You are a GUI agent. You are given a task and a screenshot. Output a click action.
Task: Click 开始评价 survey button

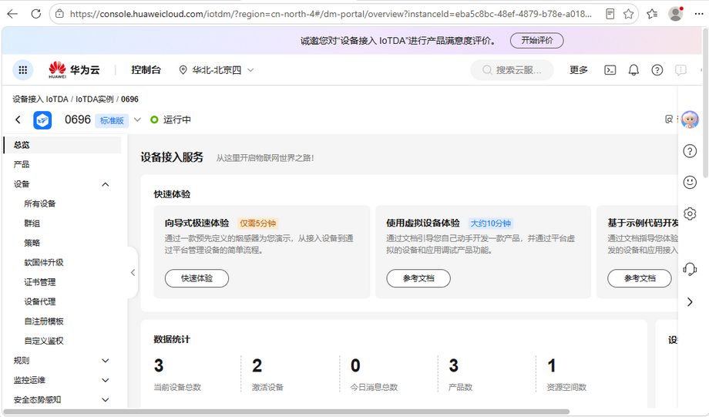(536, 40)
